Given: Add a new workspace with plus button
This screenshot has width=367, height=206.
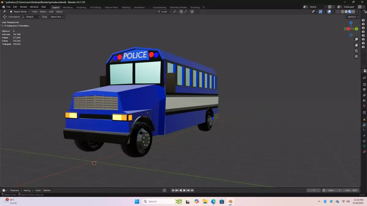Looking at the screenshot, I should tap(204, 7).
